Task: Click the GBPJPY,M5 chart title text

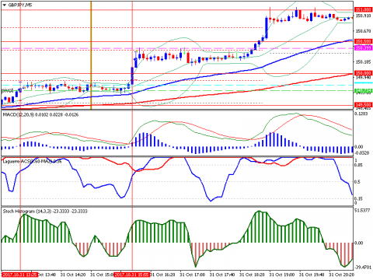Action: (20, 5)
